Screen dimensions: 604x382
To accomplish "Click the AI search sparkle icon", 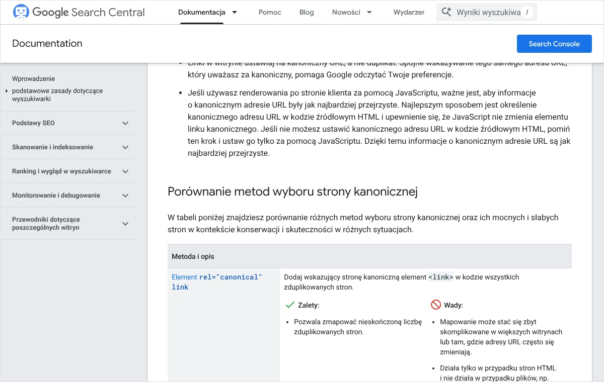I will [x=446, y=12].
